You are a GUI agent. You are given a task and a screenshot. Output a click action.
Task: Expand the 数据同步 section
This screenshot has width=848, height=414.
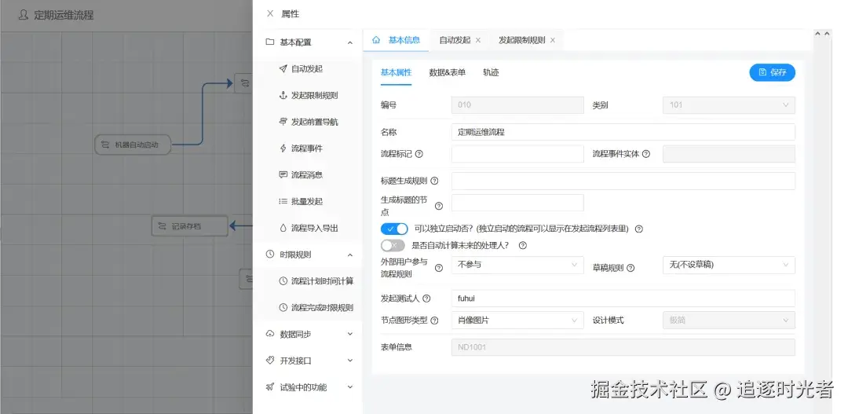click(x=350, y=334)
